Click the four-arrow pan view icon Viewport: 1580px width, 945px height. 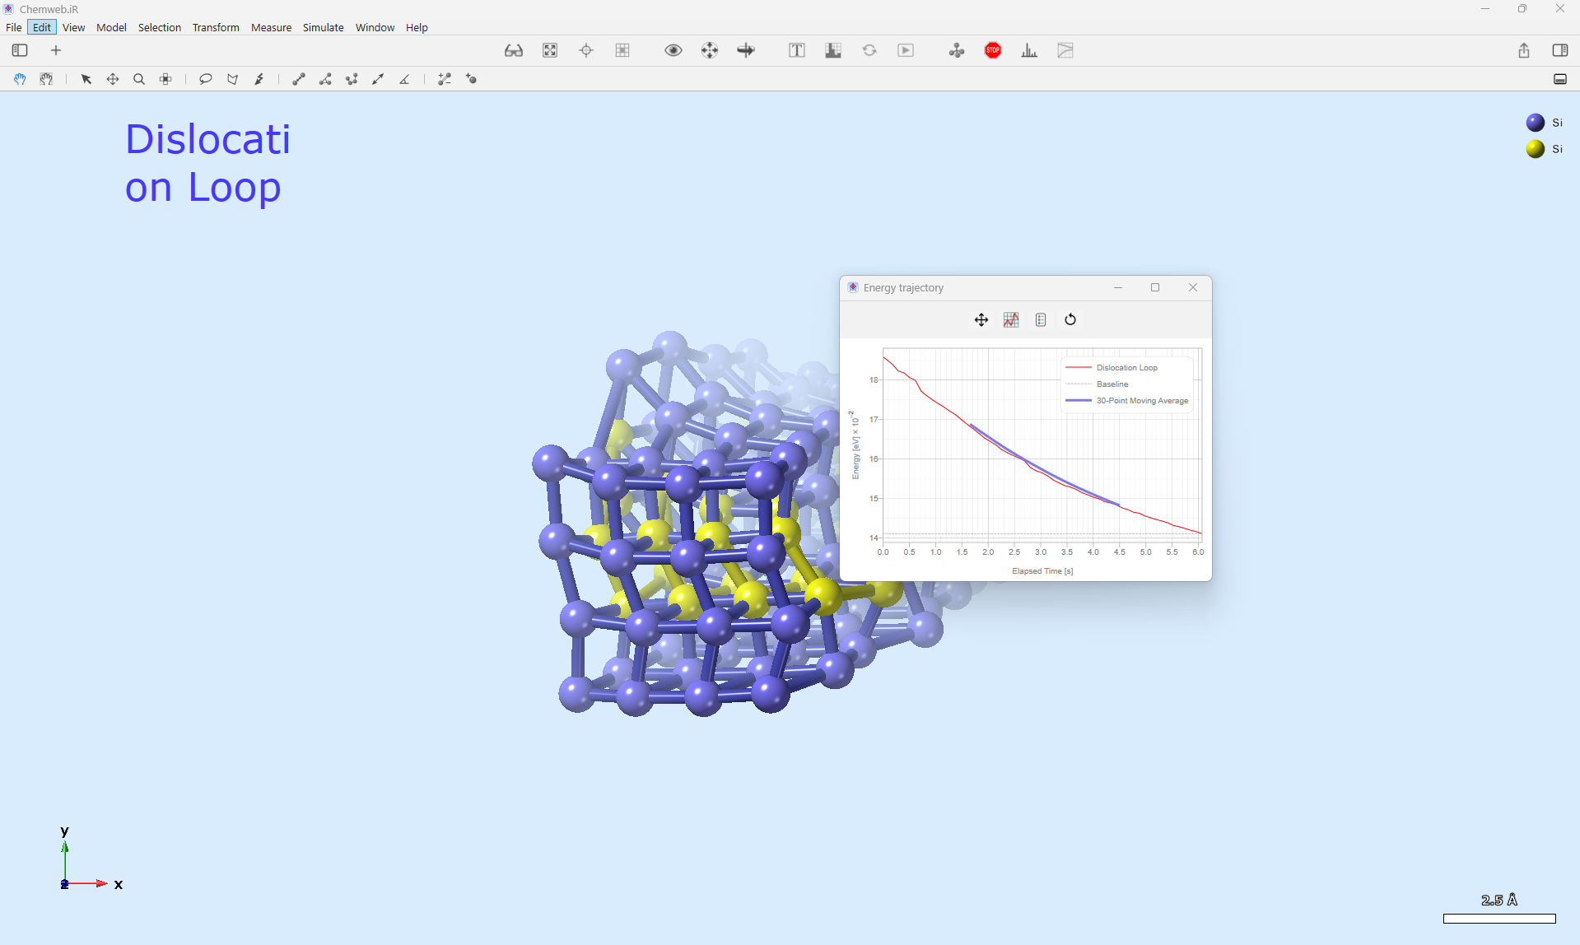coord(710,50)
